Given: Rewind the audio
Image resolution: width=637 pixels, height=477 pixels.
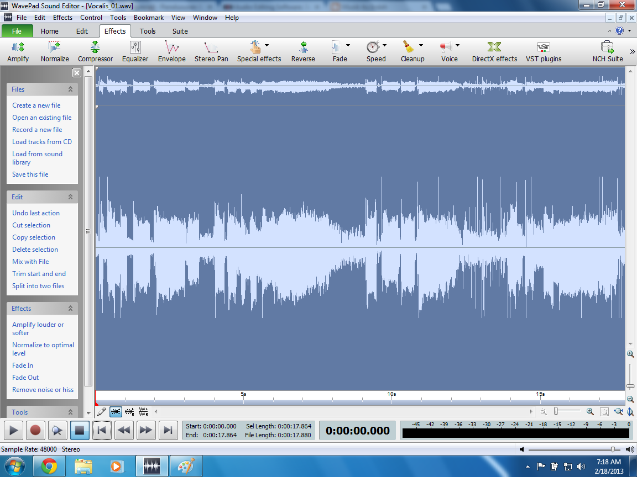Looking at the screenshot, I should 124,431.
